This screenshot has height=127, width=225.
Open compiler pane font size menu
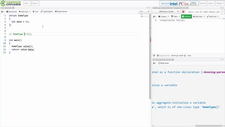[x=154, y=17]
